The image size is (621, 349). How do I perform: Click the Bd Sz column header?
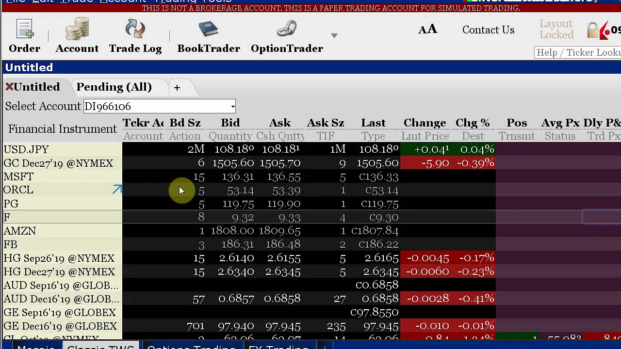click(x=185, y=123)
